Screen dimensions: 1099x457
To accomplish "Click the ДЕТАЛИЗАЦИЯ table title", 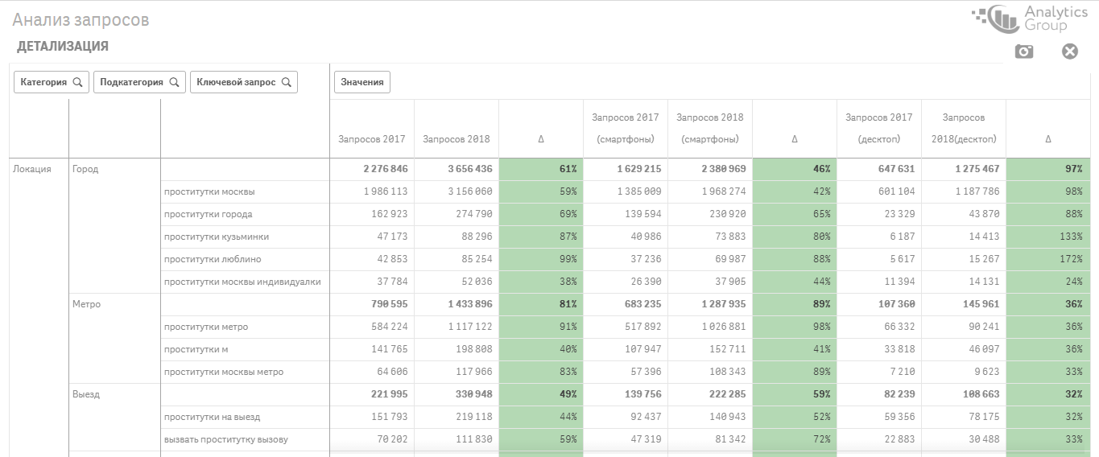I will [x=63, y=47].
